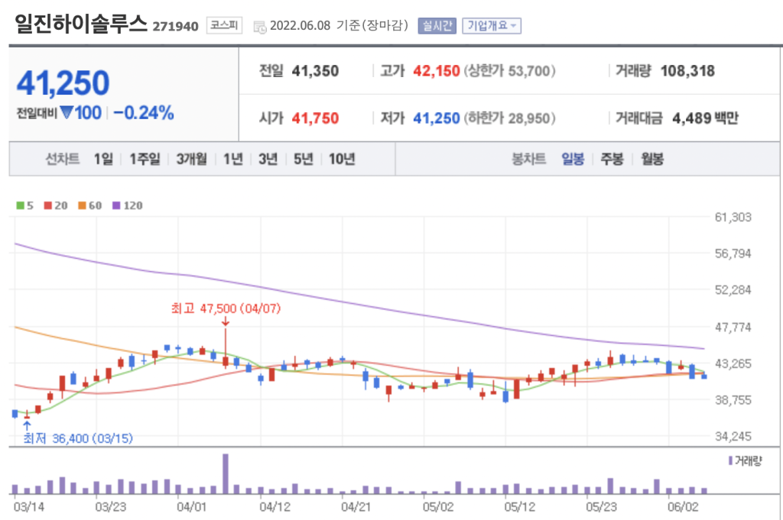
Task: Switch to the 주봉 weekly candle chart
Action: point(612,160)
